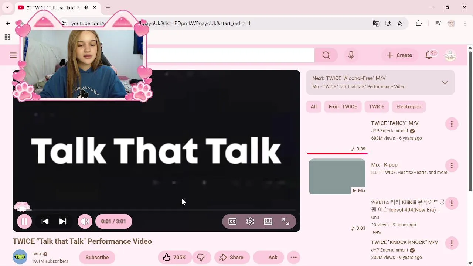Go back in the browser
This screenshot has height=266, width=473.
[x=8, y=23]
